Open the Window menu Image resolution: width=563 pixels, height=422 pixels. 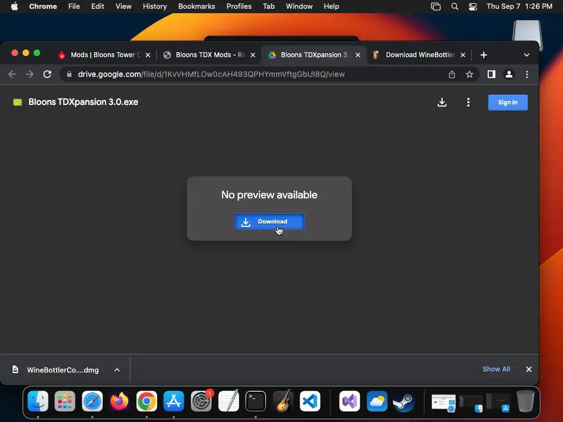tap(299, 7)
